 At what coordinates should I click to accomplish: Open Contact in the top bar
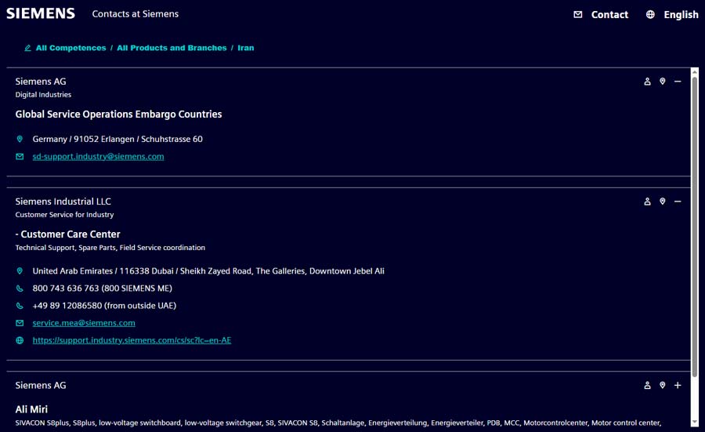pyautogui.click(x=609, y=14)
